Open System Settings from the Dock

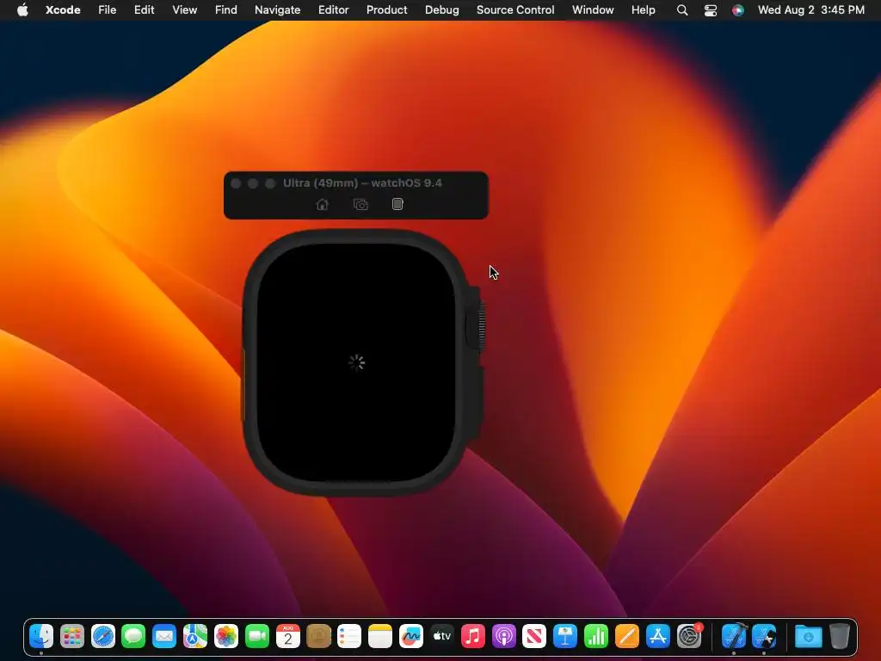pos(689,636)
